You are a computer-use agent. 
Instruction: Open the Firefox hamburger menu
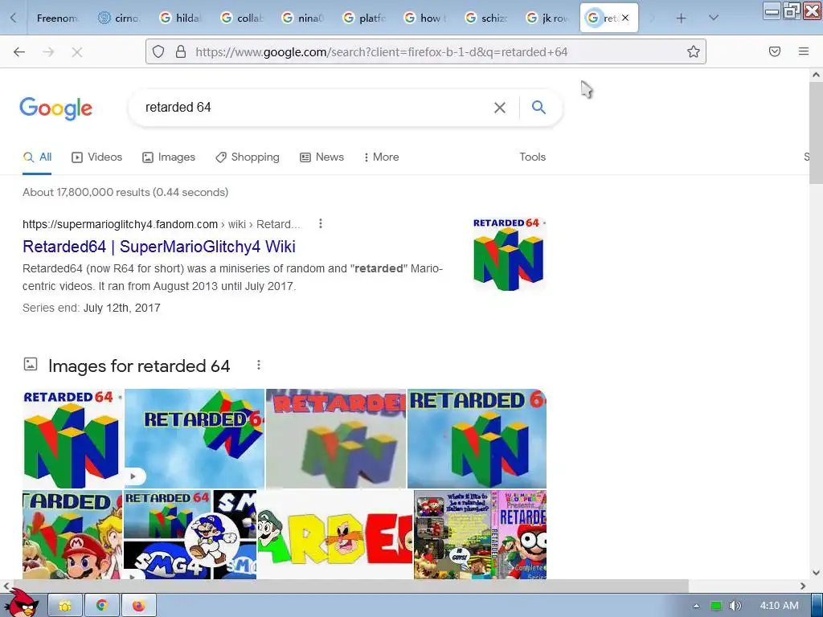pos(804,51)
